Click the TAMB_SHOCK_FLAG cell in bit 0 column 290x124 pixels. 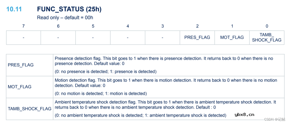267,38
